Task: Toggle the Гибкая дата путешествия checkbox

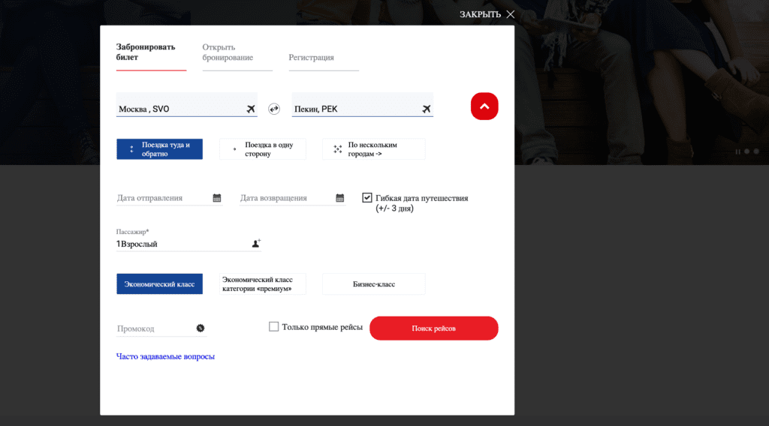Action: tap(366, 197)
